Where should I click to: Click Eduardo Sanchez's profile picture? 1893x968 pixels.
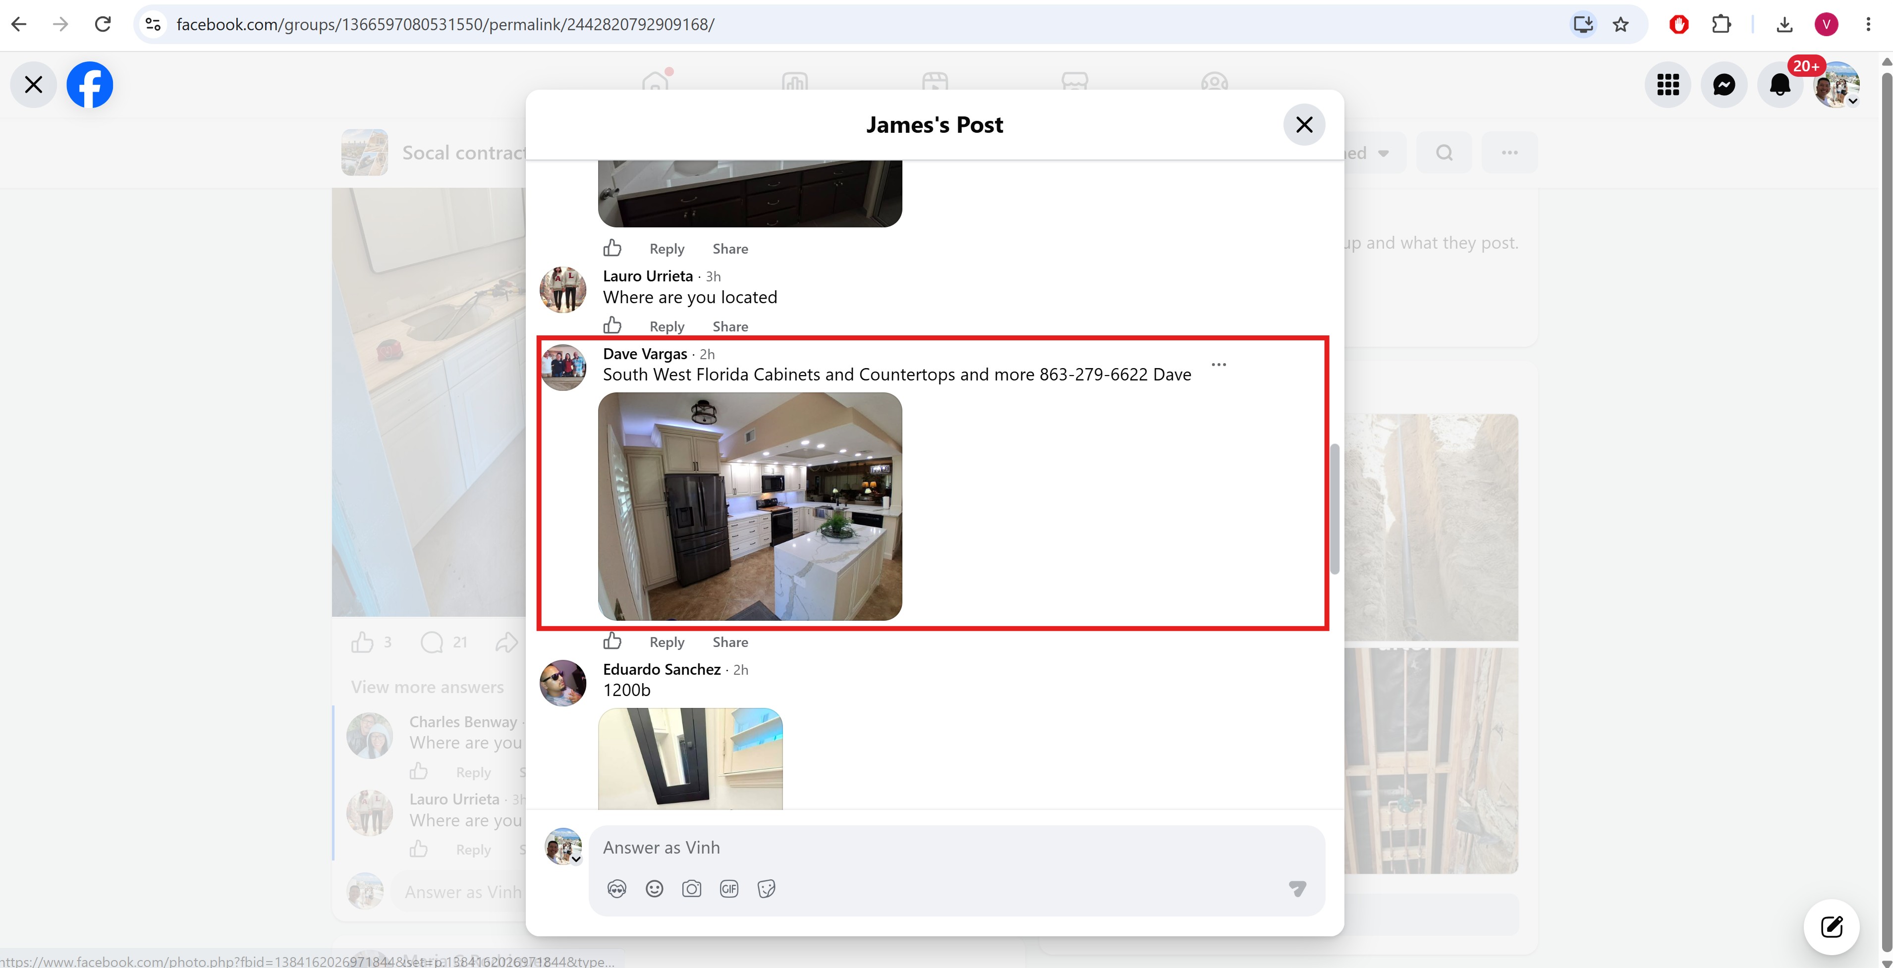click(563, 683)
